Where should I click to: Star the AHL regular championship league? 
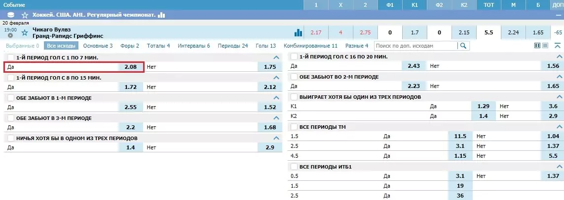point(25,15)
